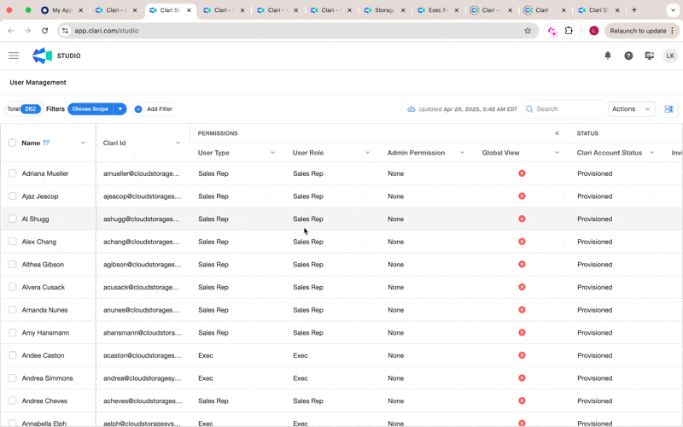
Task: Select the checkbox for Ajaz Jeacop
Action: pyautogui.click(x=12, y=196)
